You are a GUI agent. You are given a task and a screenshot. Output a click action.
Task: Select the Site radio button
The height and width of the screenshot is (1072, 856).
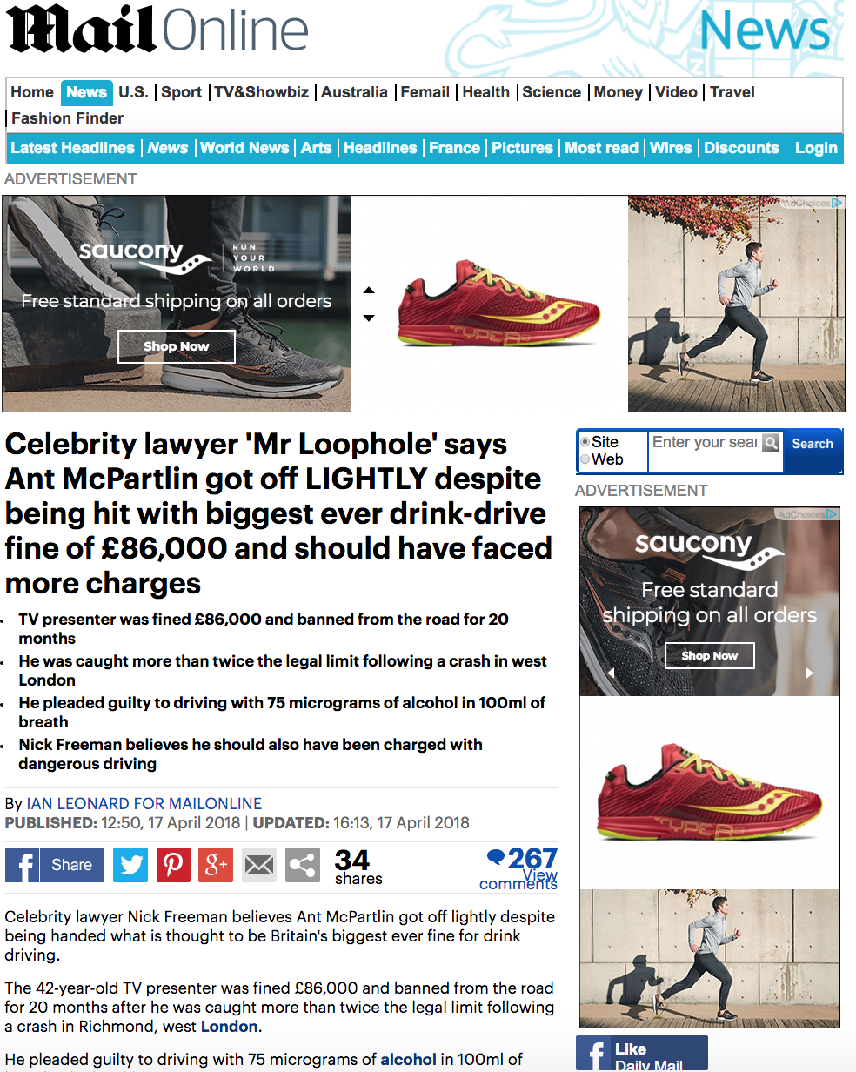coord(585,443)
